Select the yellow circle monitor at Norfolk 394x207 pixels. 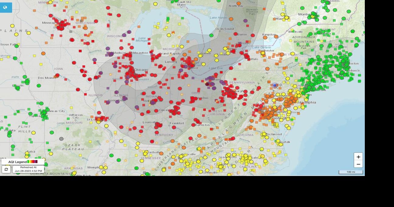[278, 141]
